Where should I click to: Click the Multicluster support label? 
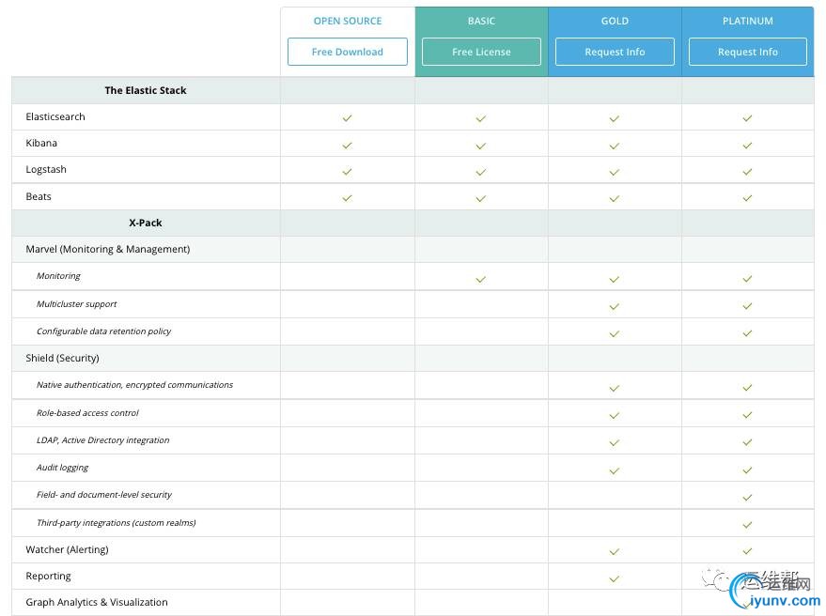[x=76, y=304]
